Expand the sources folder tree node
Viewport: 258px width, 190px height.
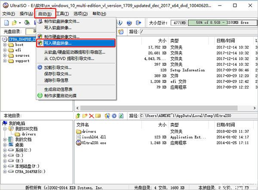click(5, 55)
